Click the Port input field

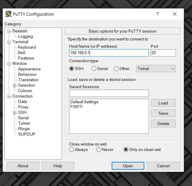pyautogui.click(x=163, y=53)
